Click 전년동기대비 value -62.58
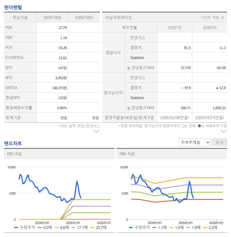 point(221,68)
